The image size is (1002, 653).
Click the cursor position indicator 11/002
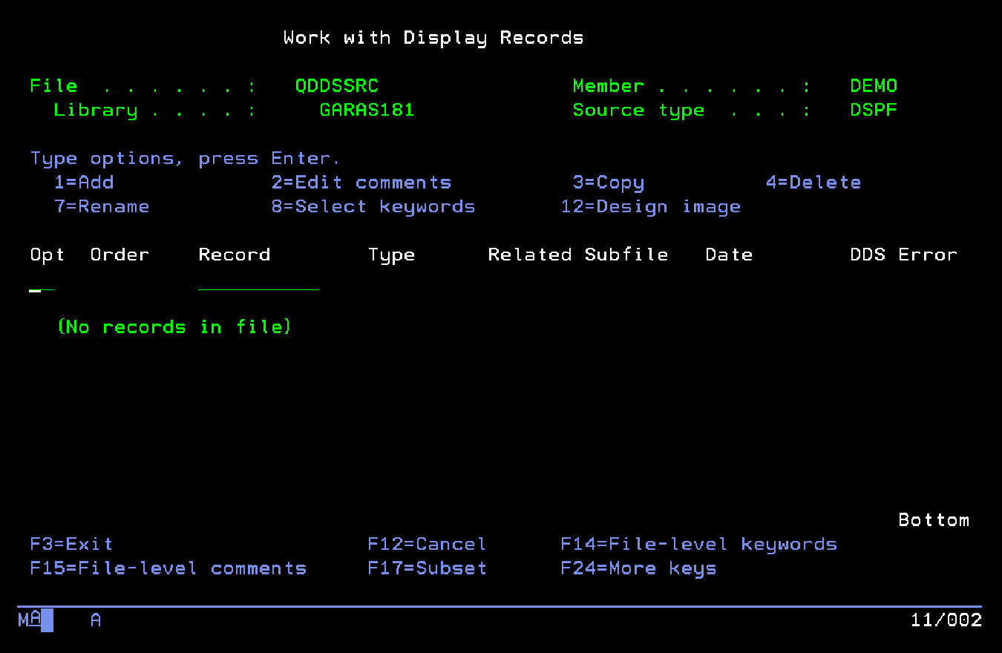(946, 620)
